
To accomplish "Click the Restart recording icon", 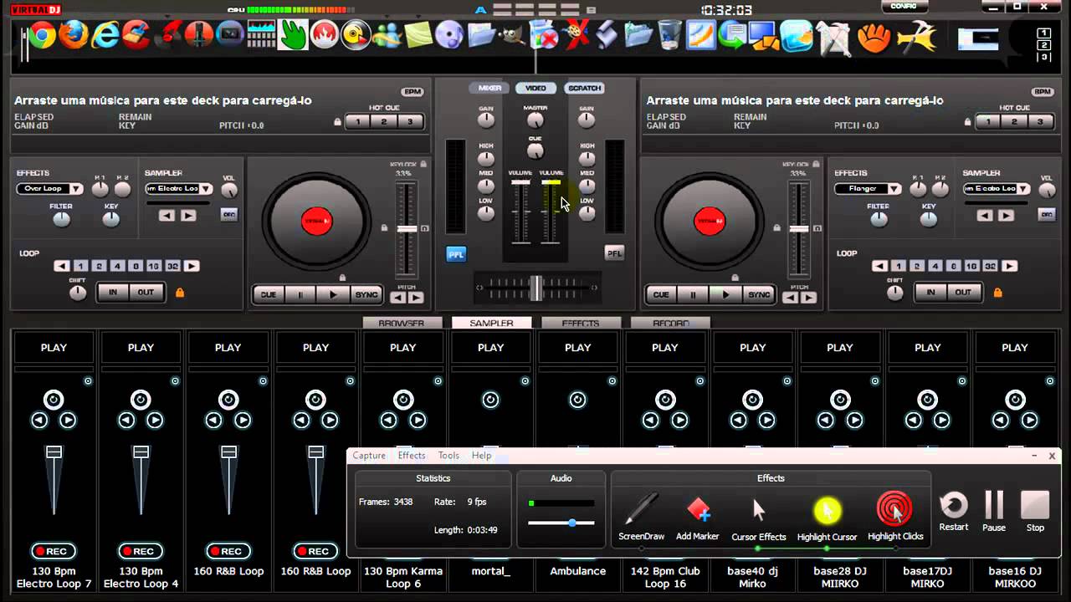I will 954,506.
